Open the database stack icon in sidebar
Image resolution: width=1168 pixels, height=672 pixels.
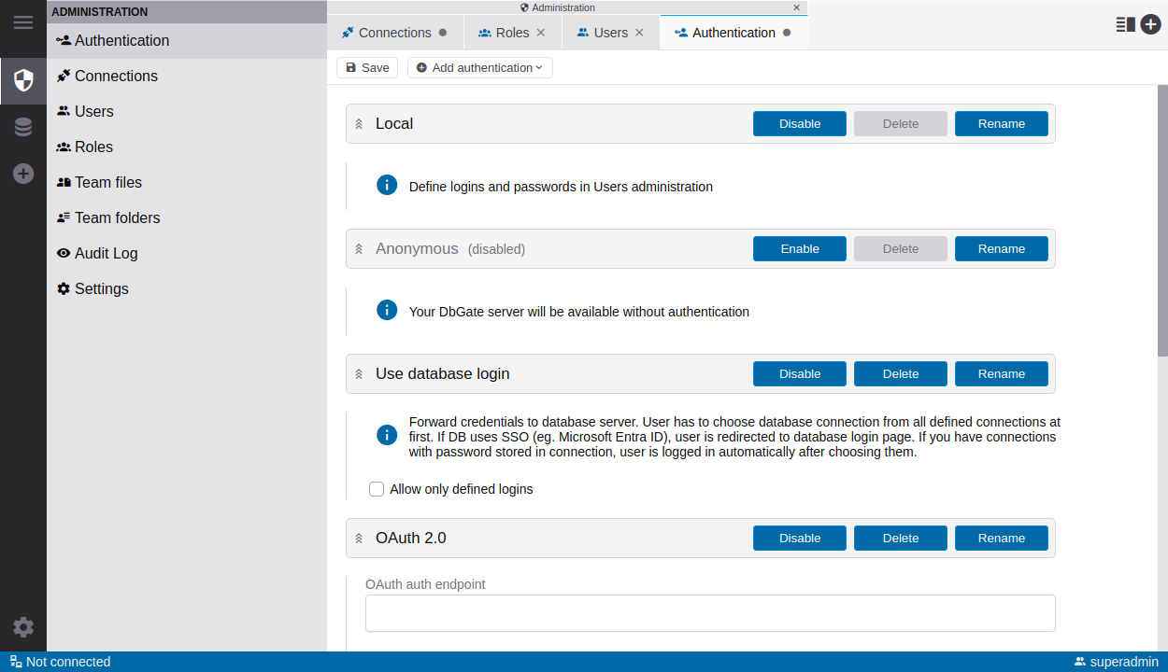click(23, 127)
